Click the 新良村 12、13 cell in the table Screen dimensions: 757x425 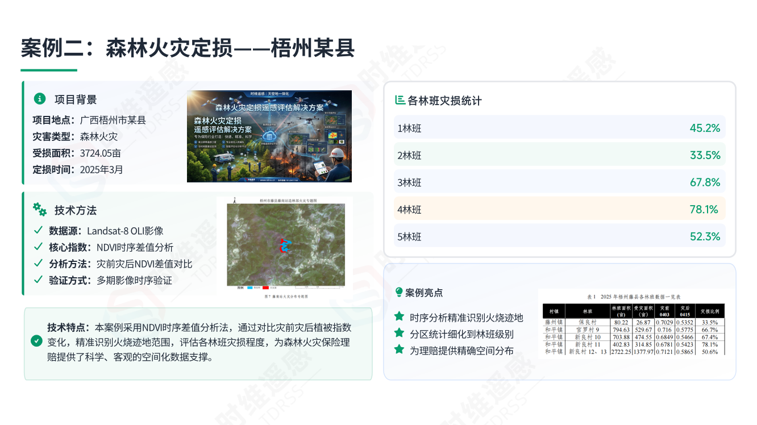588,352
